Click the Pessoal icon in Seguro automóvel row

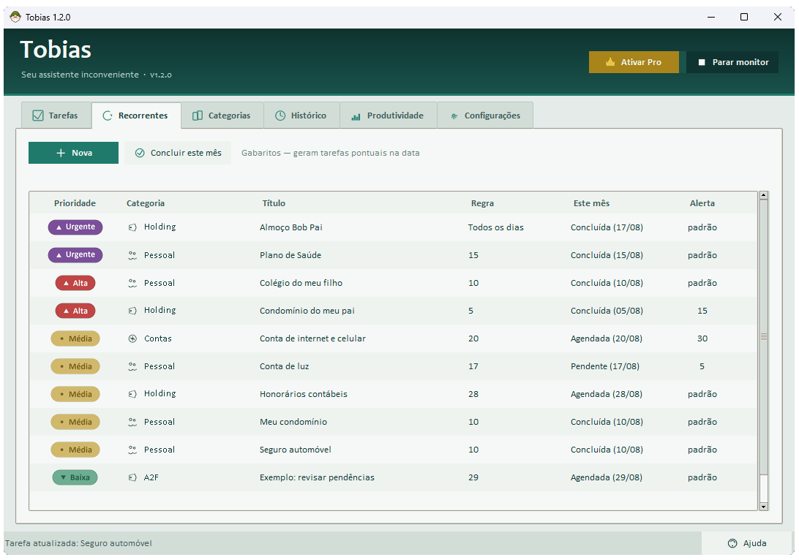click(132, 450)
